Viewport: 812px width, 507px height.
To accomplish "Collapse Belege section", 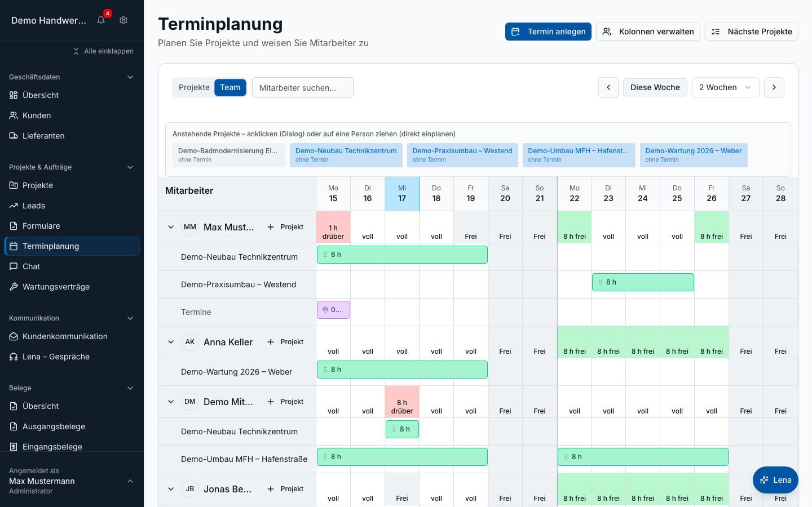I will coord(130,388).
